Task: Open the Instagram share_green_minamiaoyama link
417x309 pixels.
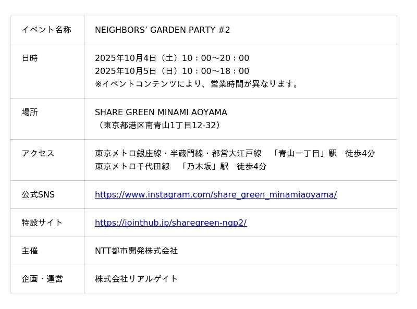Action: click(x=215, y=195)
